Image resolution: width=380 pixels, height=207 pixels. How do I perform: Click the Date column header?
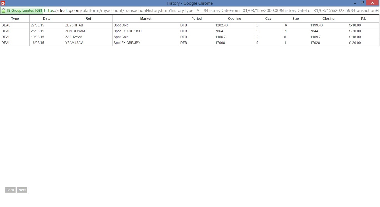click(47, 19)
